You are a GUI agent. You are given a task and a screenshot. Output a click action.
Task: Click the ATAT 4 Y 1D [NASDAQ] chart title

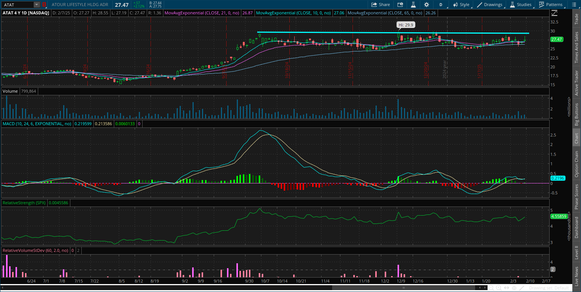[26, 12]
